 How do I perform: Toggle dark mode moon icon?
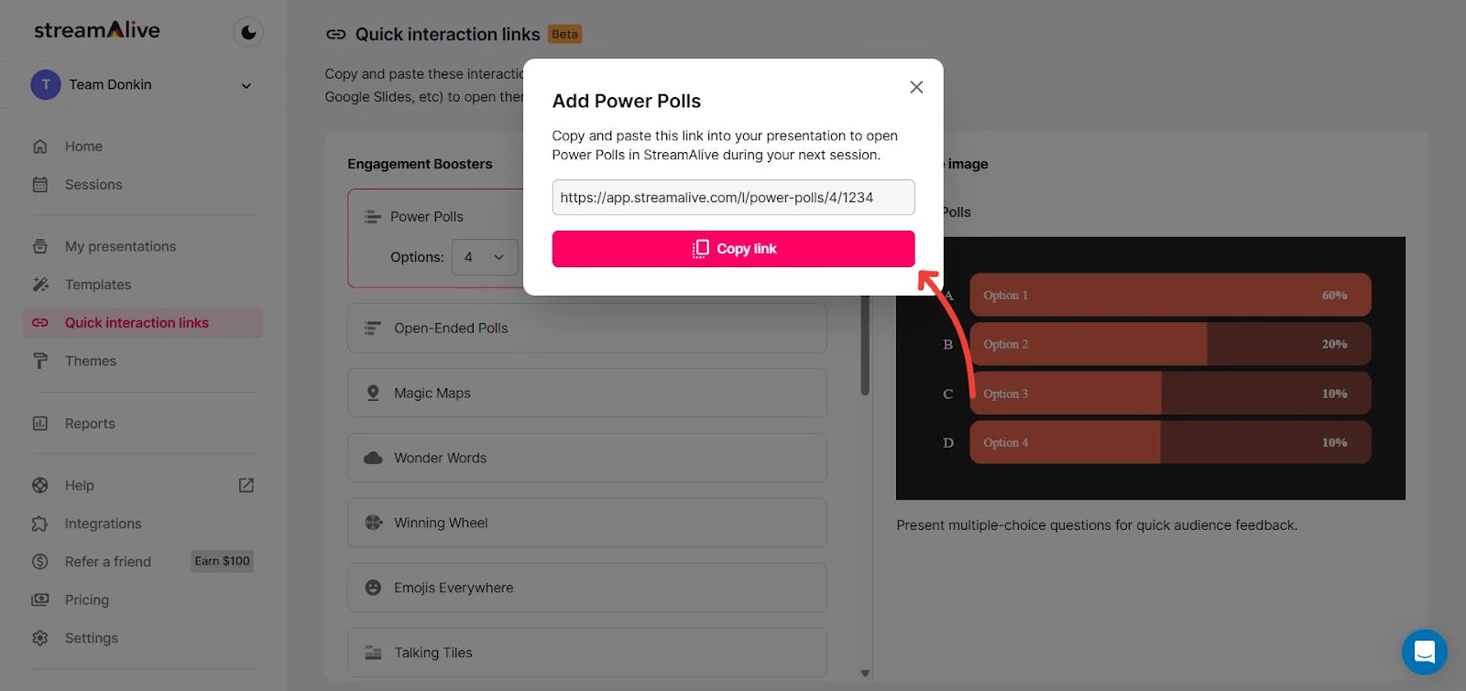tap(248, 33)
